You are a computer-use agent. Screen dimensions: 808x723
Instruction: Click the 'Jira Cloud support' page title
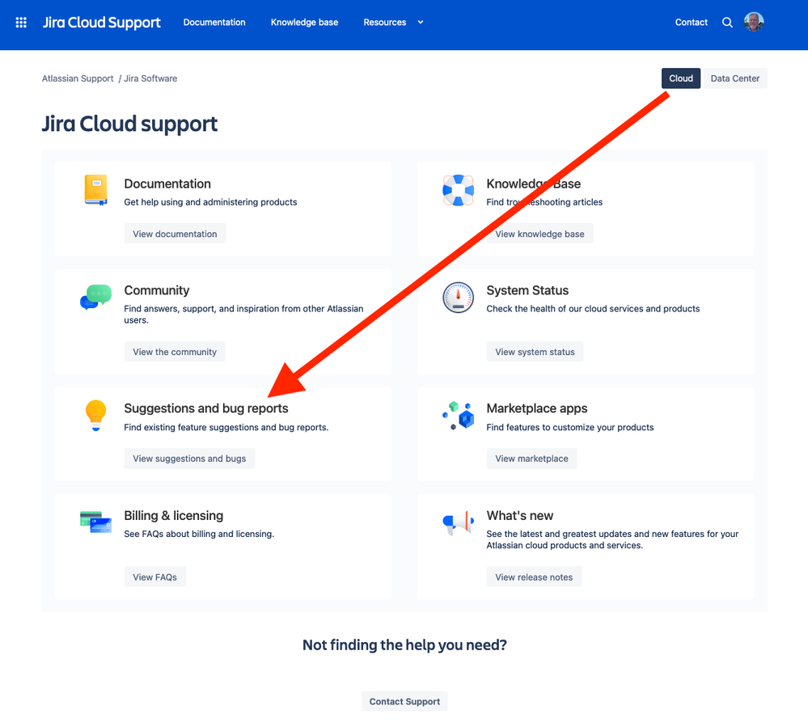pyautogui.click(x=129, y=124)
